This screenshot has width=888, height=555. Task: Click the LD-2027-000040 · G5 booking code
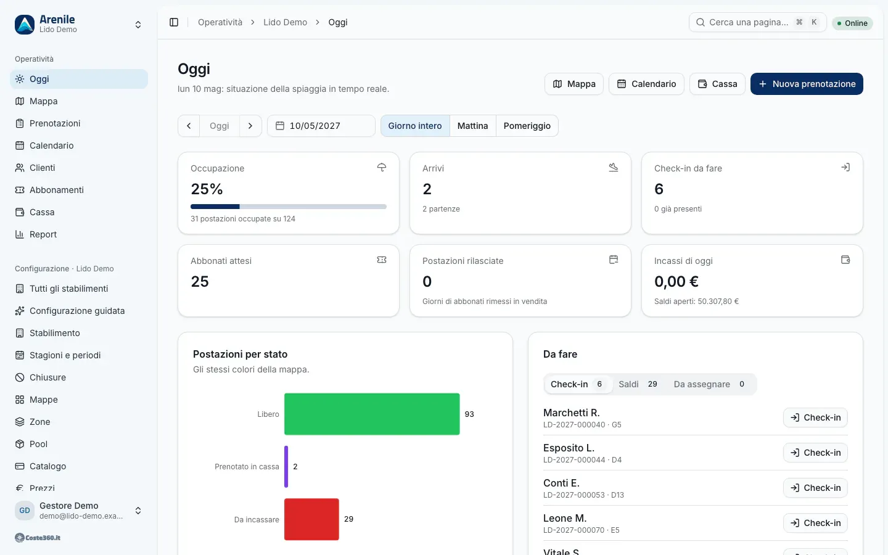point(582,425)
